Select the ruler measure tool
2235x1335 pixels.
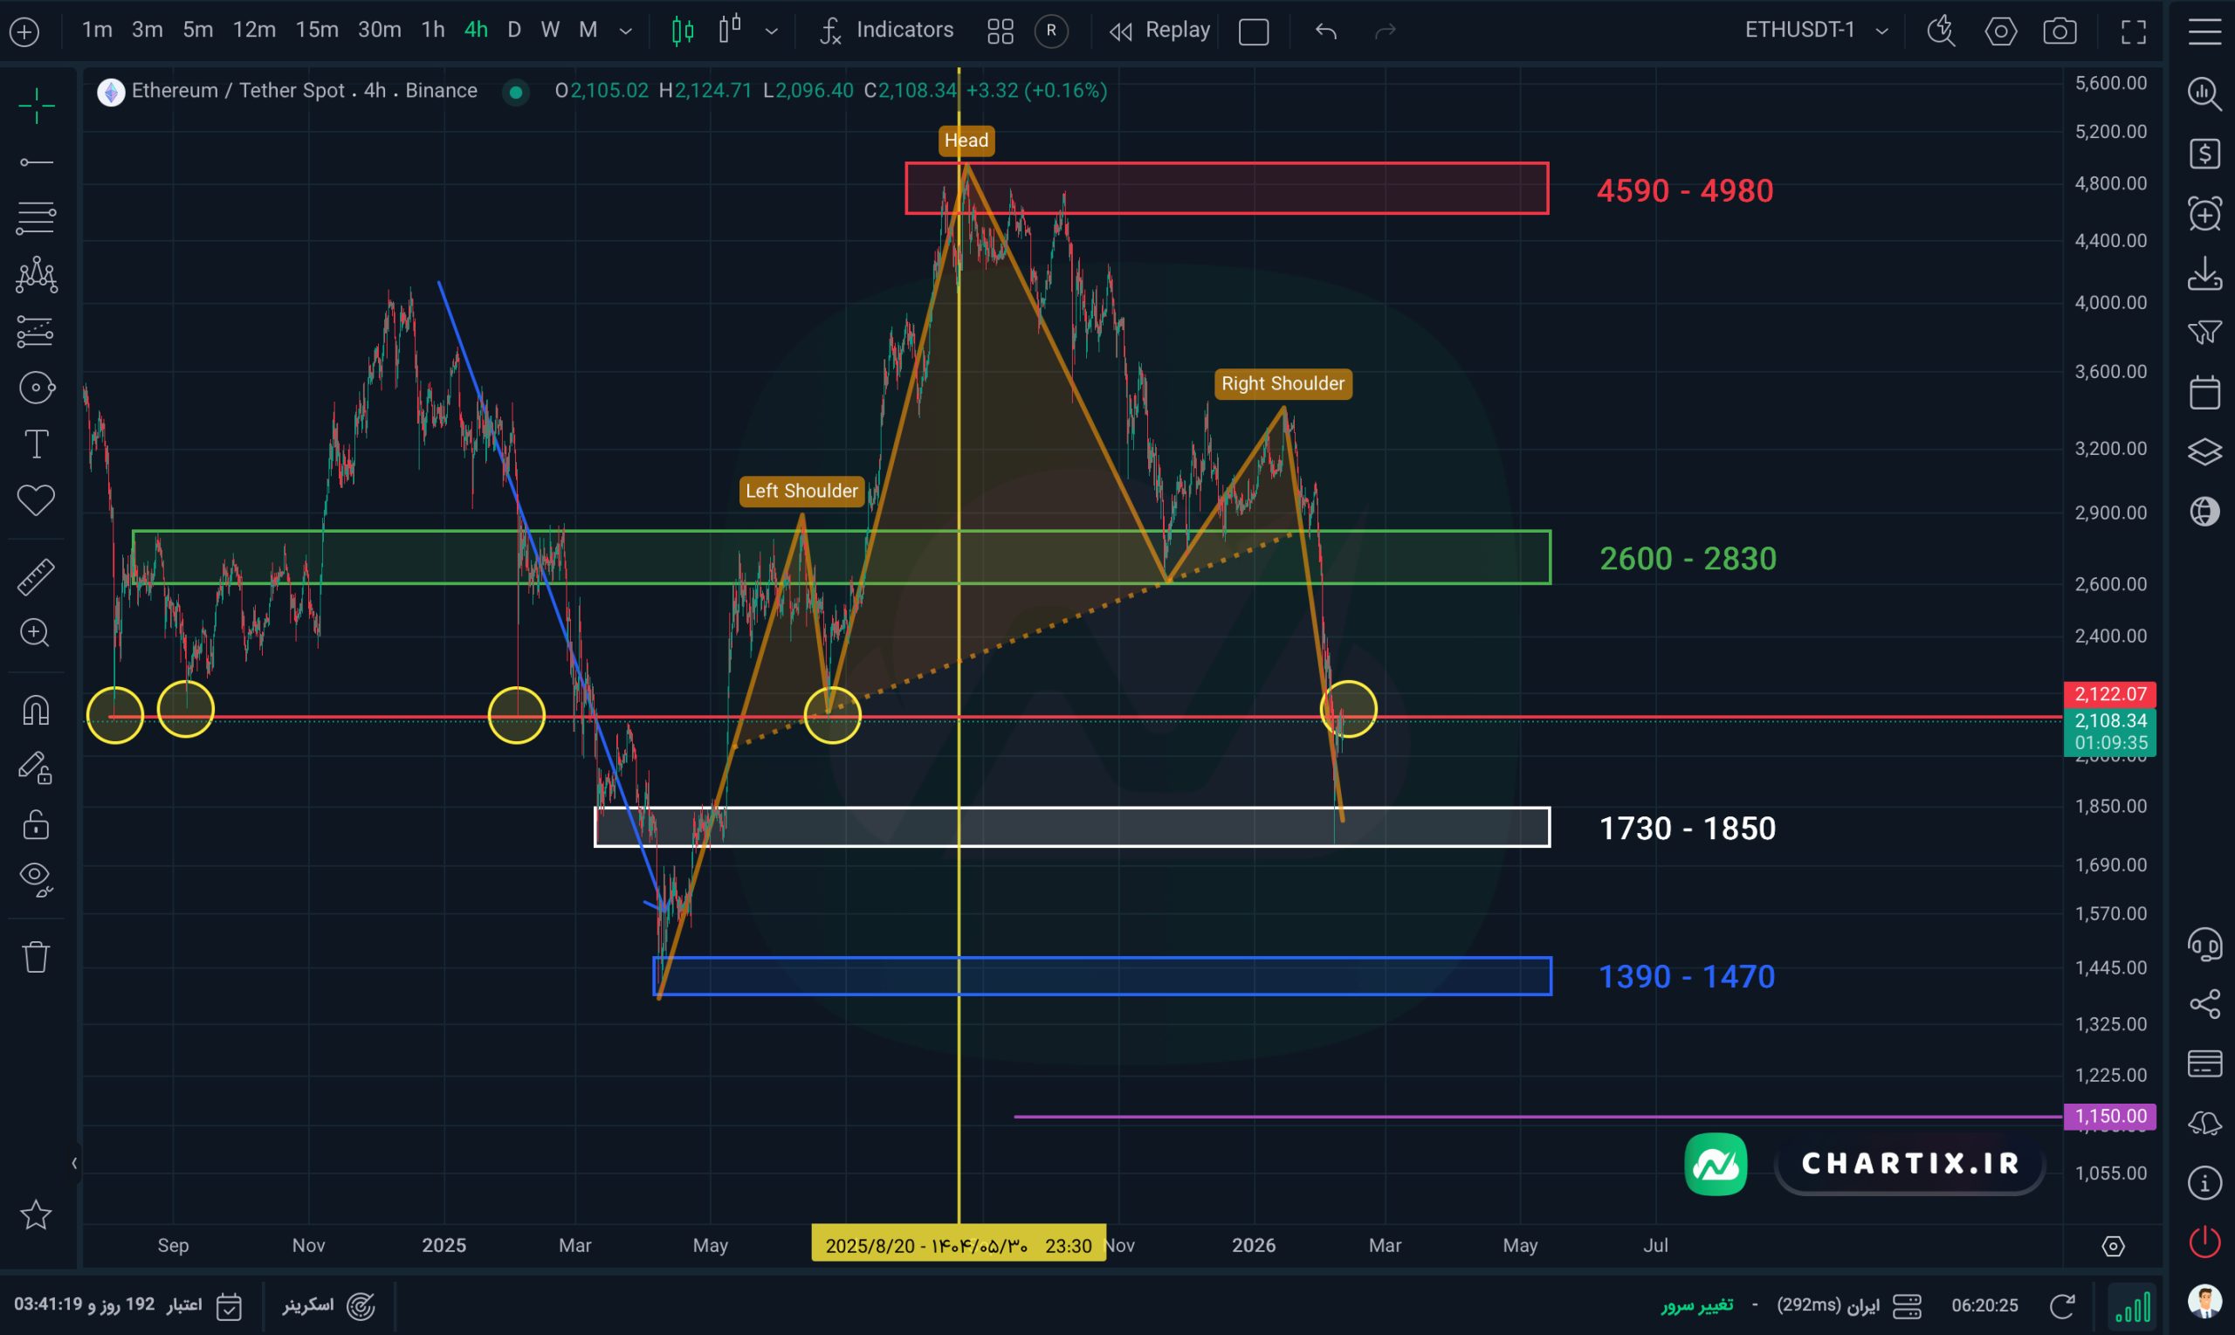coord(36,577)
